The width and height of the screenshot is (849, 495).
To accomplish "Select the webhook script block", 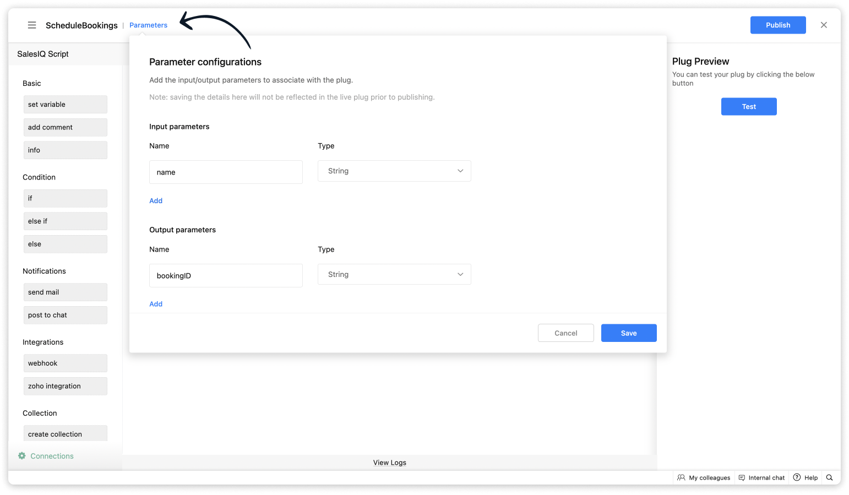I will [65, 363].
